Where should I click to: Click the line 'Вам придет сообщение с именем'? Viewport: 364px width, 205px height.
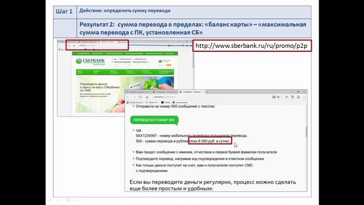(206, 152)
